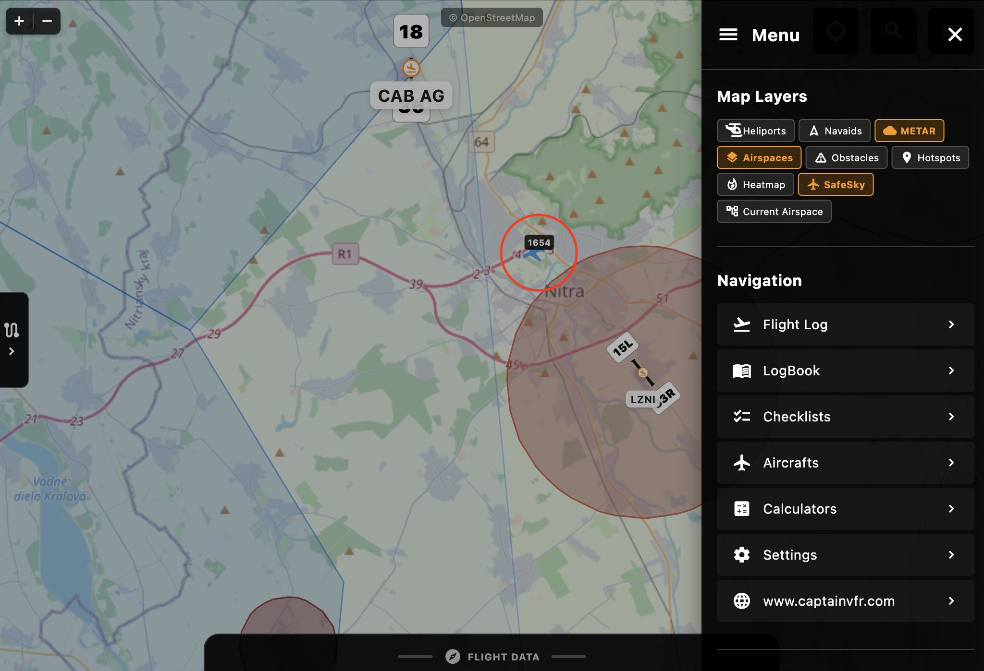The height and width of the screenshot is (671, 984).
Task: Click the hamburger menu icon
Action: pyautogui.click(x=728, y=35)
